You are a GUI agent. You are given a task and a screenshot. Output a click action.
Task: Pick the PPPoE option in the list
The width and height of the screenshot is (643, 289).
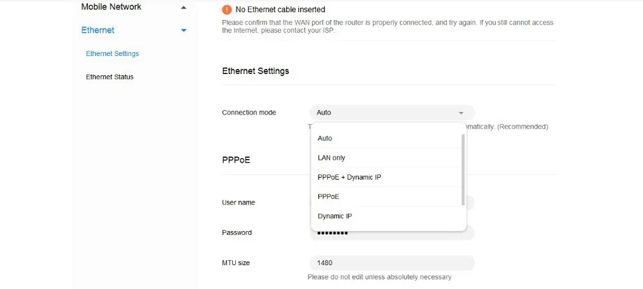pyautogui.click(x=328, y=196)
